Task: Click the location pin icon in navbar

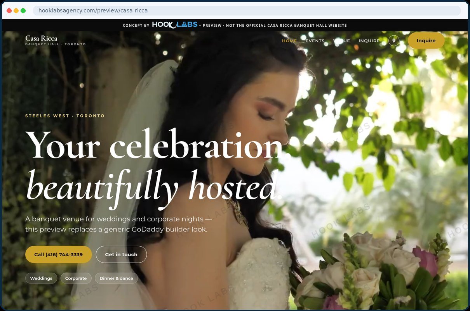Action: [x=394, y=41]
